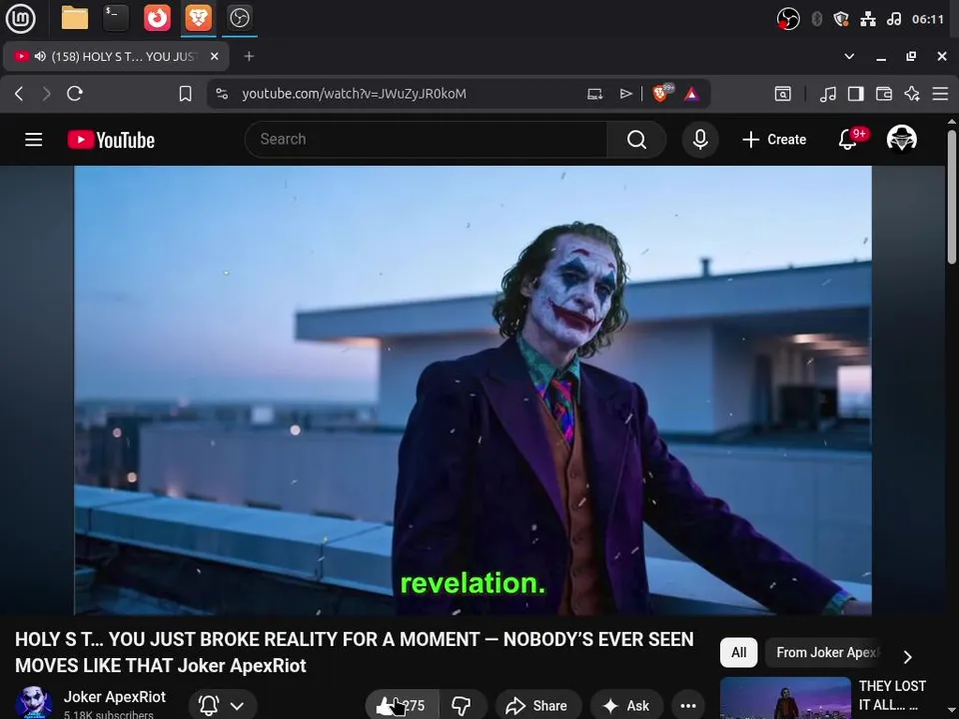Screen dimensions: 959x719
Task: Go to YouTube home via logo
Action: point(111,140)
